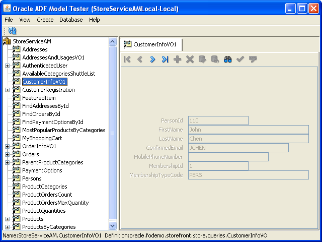Viewport: 322px width, 242px height.
Task: Select FindPaymentOptionsById in the tree
Action: click(x=53, y=122)
